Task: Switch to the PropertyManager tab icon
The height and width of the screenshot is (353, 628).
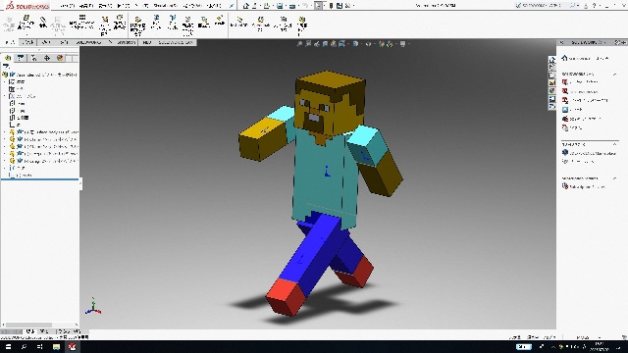Action: [x=21, y=58]
